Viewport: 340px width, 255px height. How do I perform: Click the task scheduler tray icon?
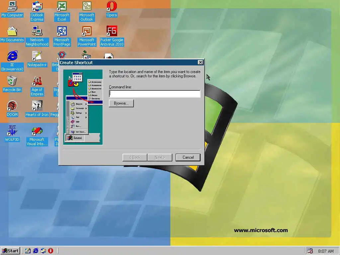pyautogui.click(x=310, y=251)
